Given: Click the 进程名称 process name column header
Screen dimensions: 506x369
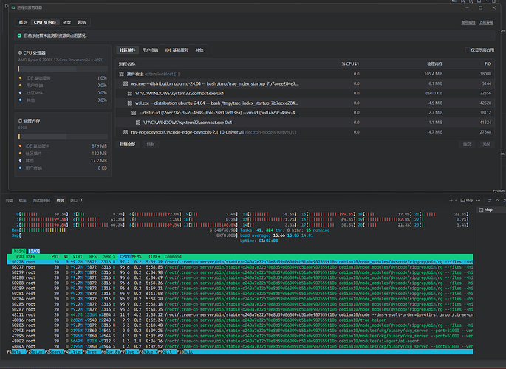Looking at the screenshot, I should coord(127,63).
